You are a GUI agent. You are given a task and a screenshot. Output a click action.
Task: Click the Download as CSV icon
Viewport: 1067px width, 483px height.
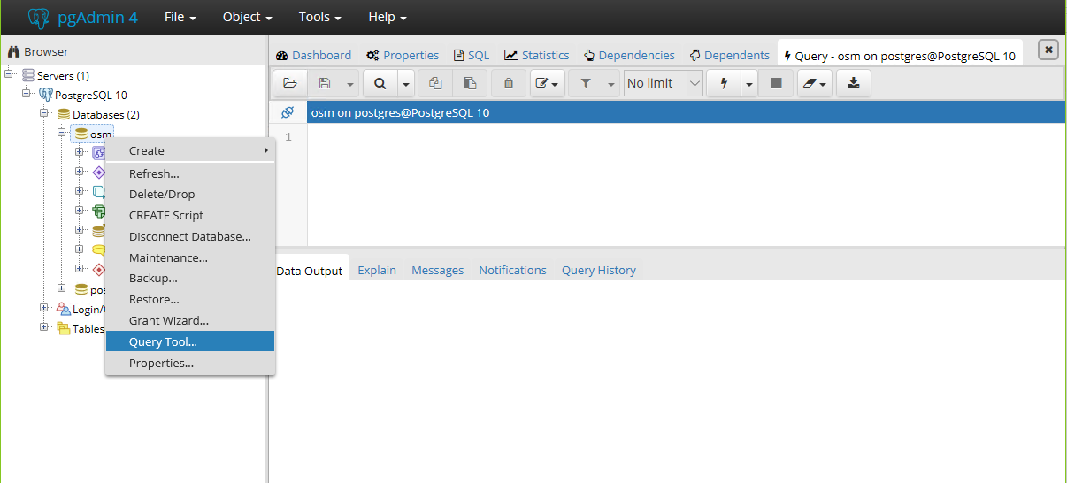[853, 83]
